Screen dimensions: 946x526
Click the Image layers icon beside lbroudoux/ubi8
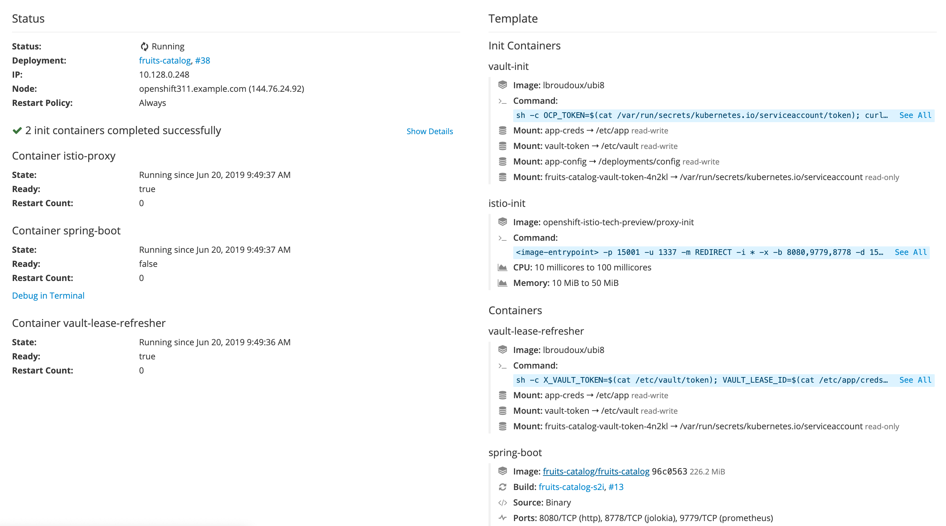click(x=503, y=85)
